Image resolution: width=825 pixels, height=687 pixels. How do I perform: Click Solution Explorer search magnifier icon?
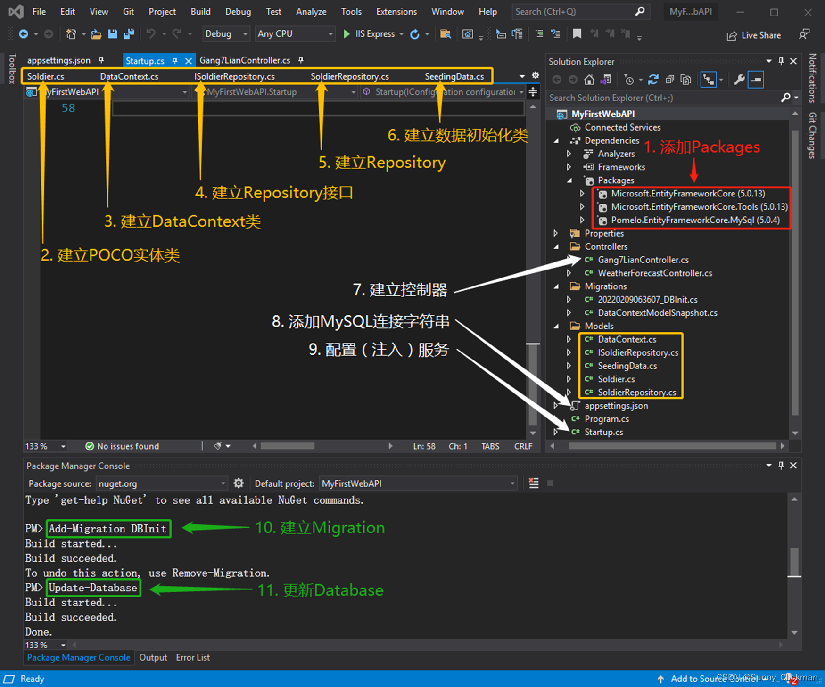point(785,98)
